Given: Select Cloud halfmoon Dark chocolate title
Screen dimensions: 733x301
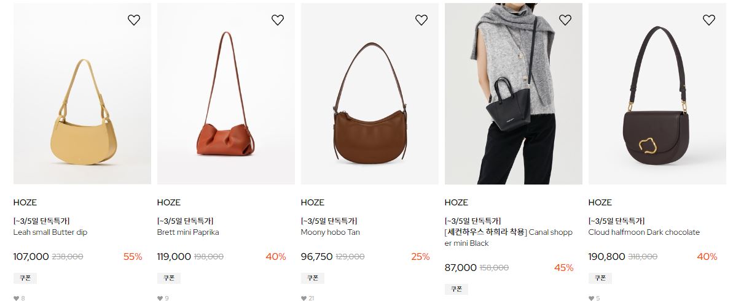Looking at the screenshot, I should coord(644,232).
